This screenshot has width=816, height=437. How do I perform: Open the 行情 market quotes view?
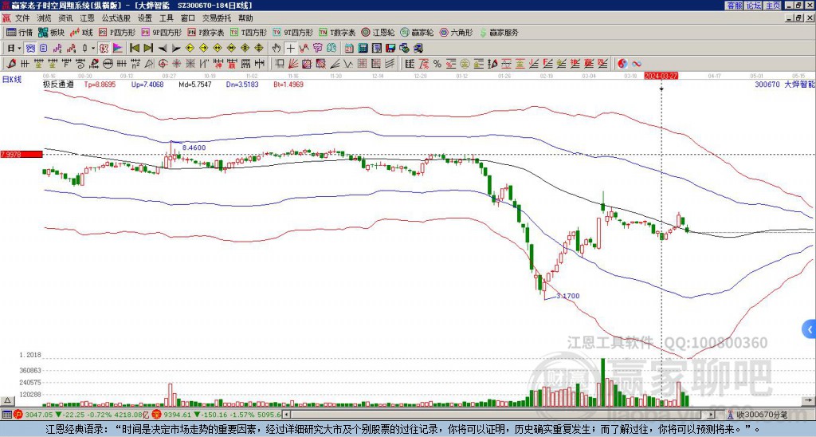pos(19,32)
